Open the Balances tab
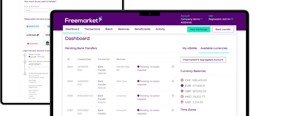Image resolution: width=285 pixels, height=116 pixels. coord(124,29)
